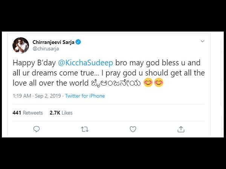Click the second blushing smiley emoji
This screenshot has width=226, height=169.
[159, 83]
